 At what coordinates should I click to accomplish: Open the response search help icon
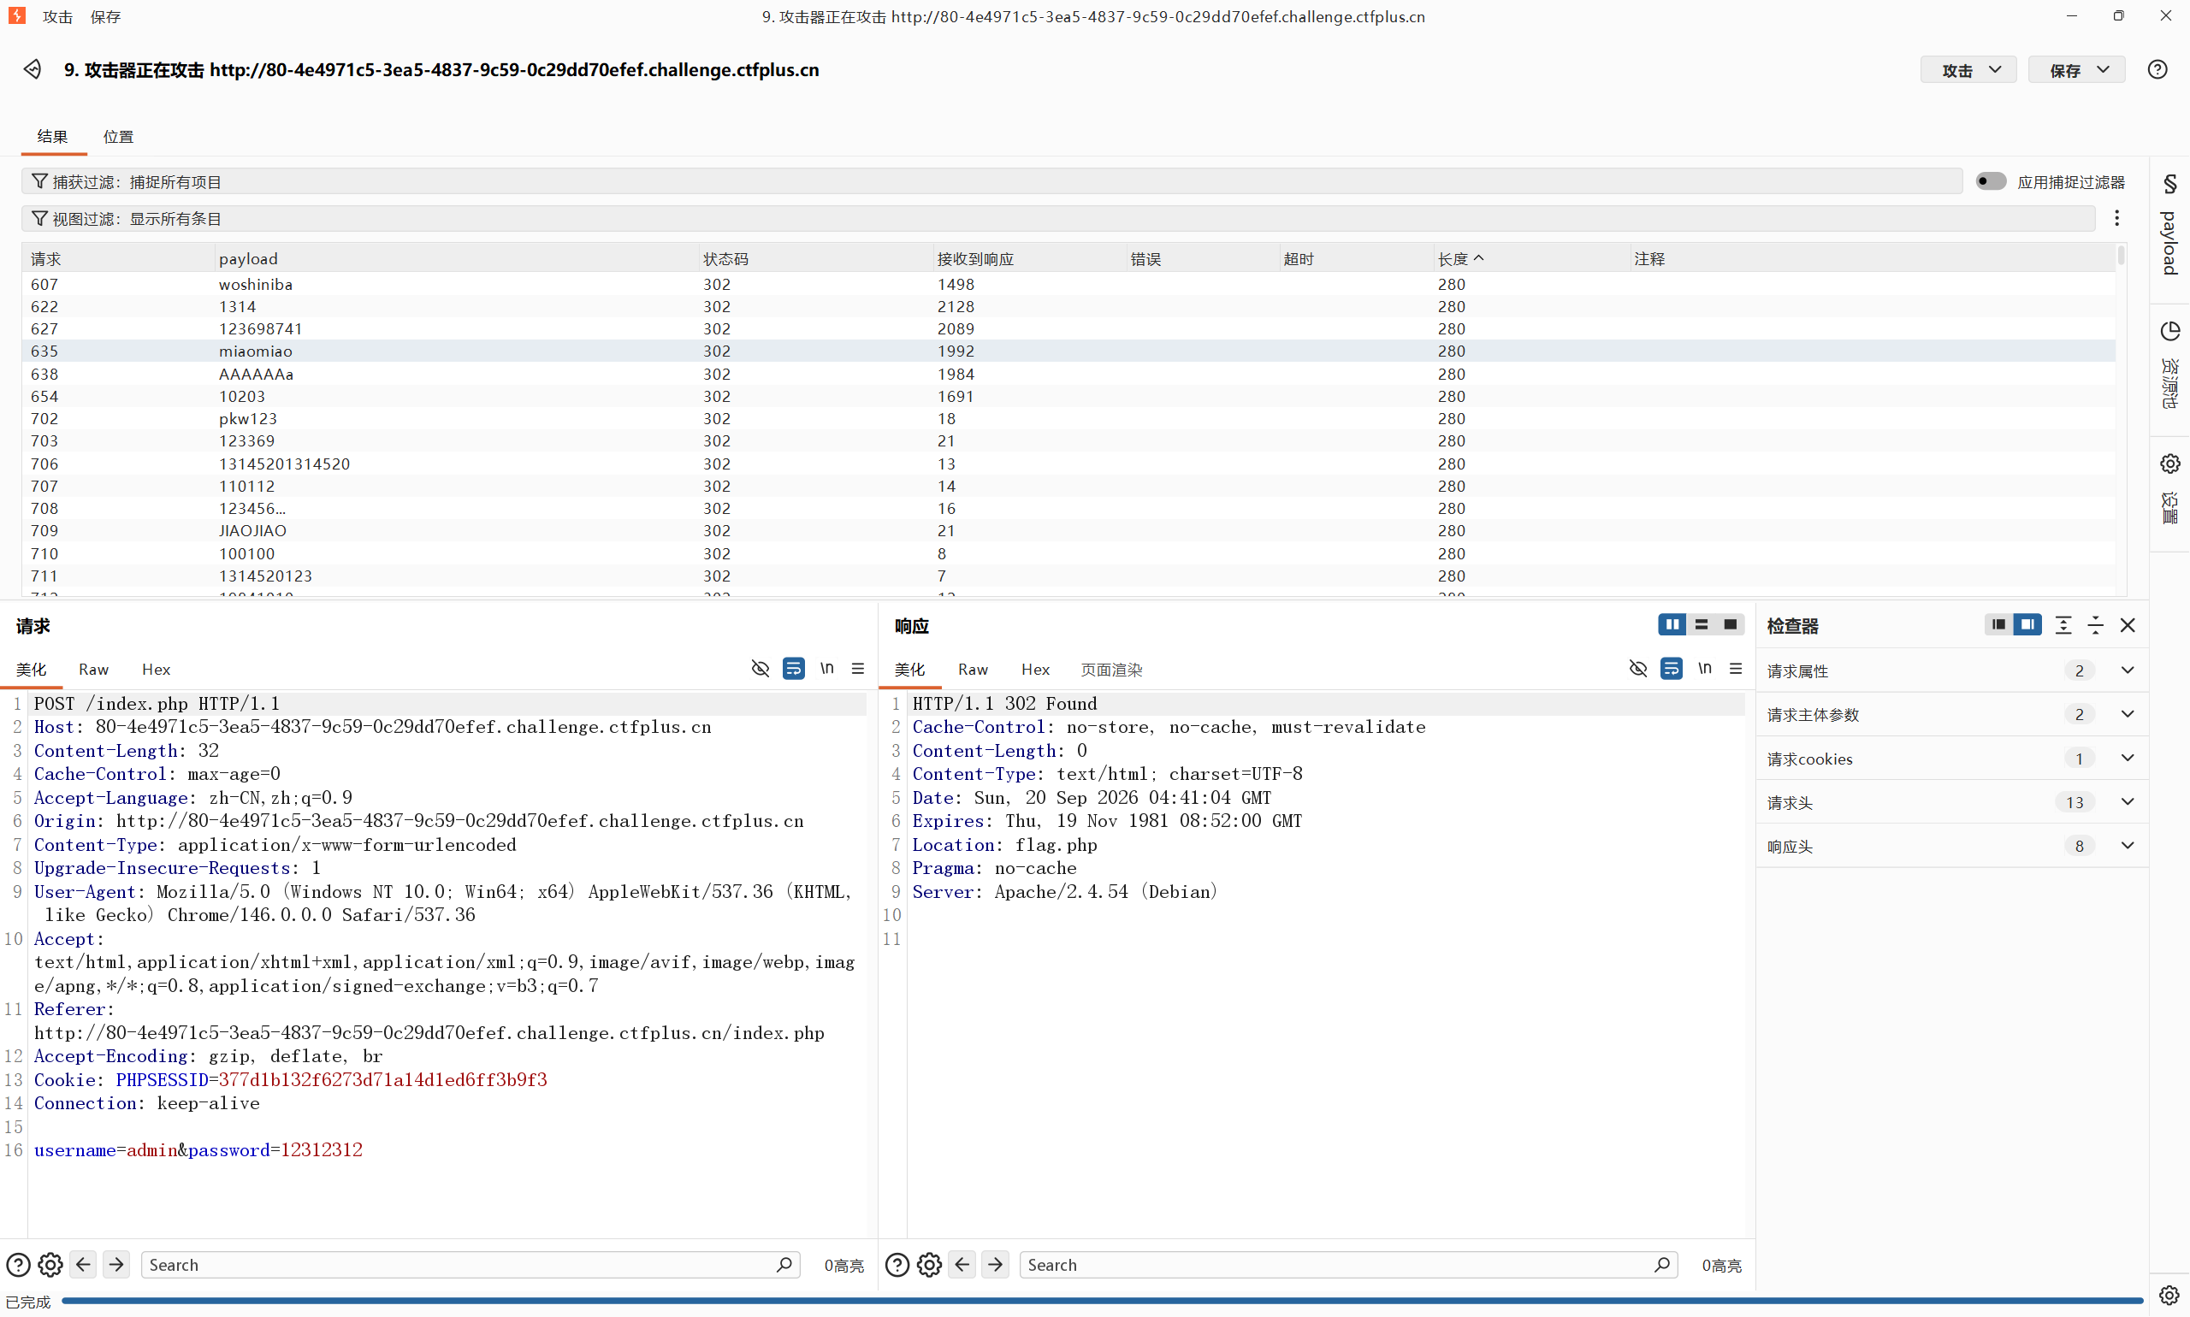(x=897, y=1265)
